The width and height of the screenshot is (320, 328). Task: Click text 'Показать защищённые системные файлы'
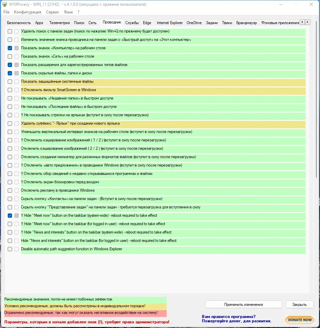tap(57, 82)
